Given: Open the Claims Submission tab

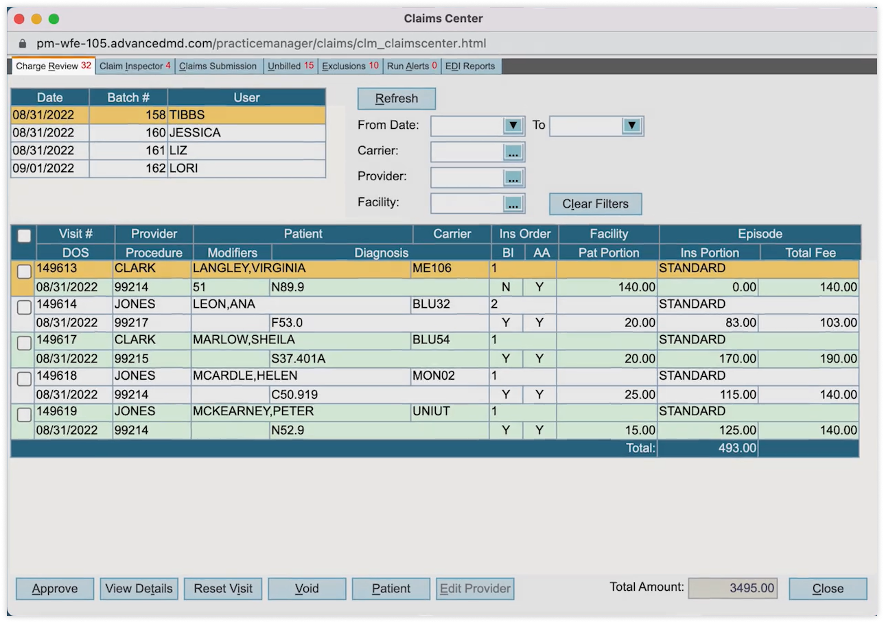Looking at the screenshot, I should click(218, 66).
